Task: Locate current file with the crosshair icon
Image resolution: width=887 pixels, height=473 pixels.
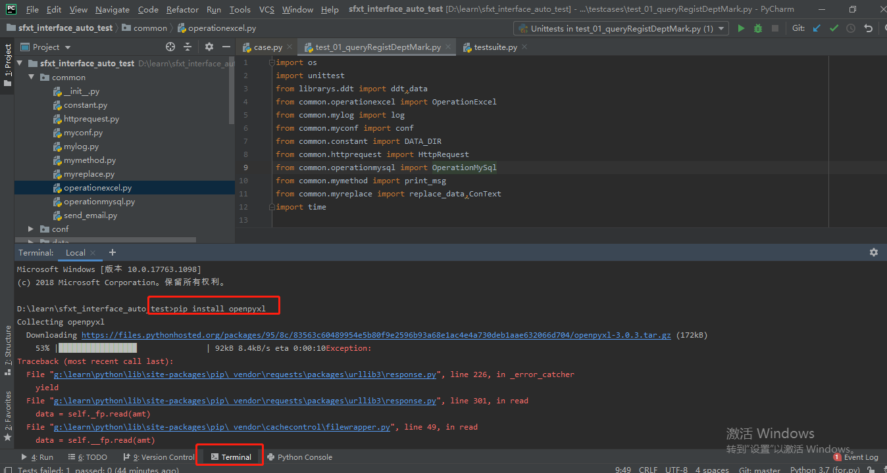Action: (170, 47)
